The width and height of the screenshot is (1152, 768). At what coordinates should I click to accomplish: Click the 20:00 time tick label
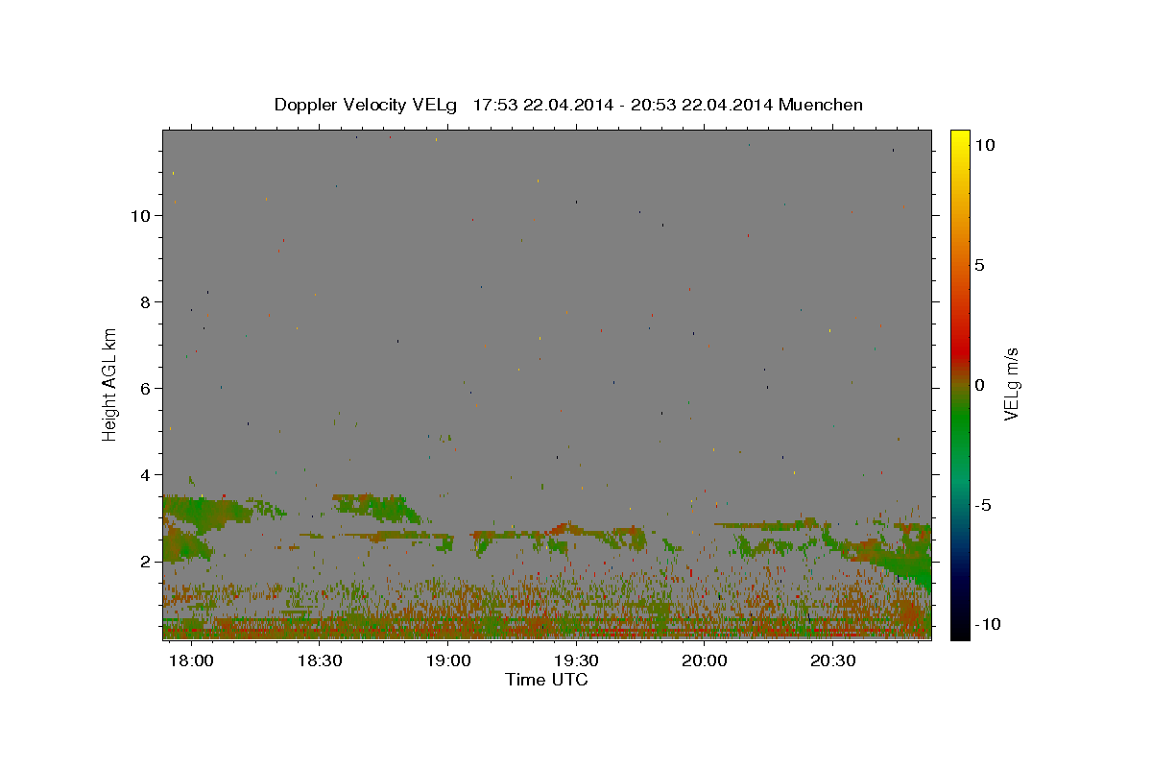pyautogui.click(x=704, y=661)
